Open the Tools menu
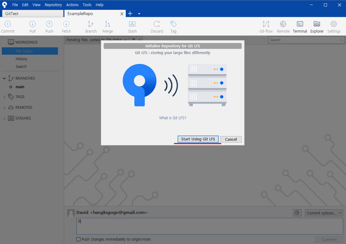The height and width of the screenshot is (244, 346). pyautogui.click(x=87, y=5)
